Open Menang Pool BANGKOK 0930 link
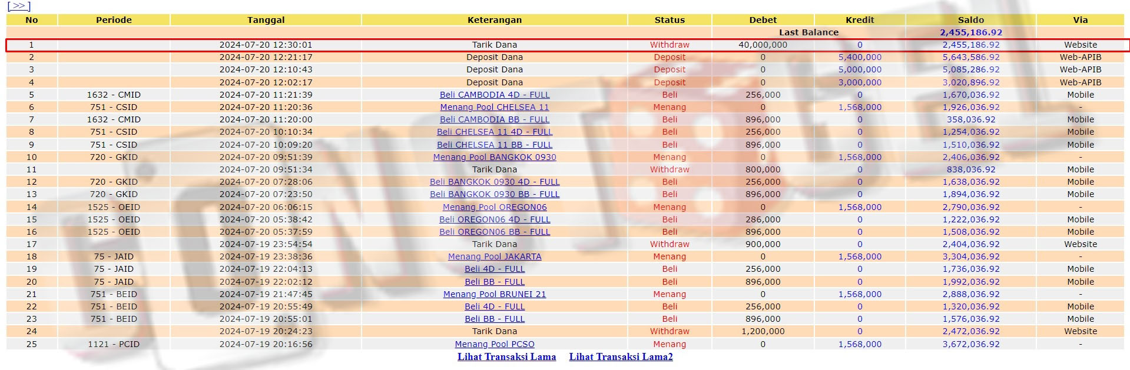1130x370 pixels. pos(494,157)
